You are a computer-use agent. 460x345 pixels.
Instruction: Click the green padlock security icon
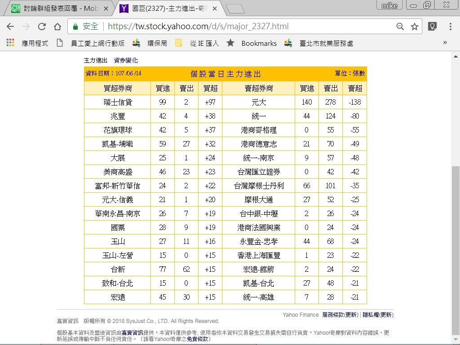pyautogui.click(x=75, y=27)
